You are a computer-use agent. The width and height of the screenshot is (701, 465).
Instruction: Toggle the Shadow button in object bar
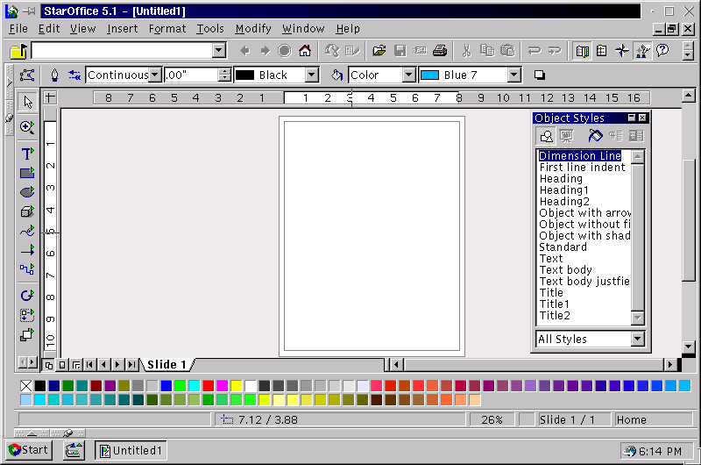(540, 75)
